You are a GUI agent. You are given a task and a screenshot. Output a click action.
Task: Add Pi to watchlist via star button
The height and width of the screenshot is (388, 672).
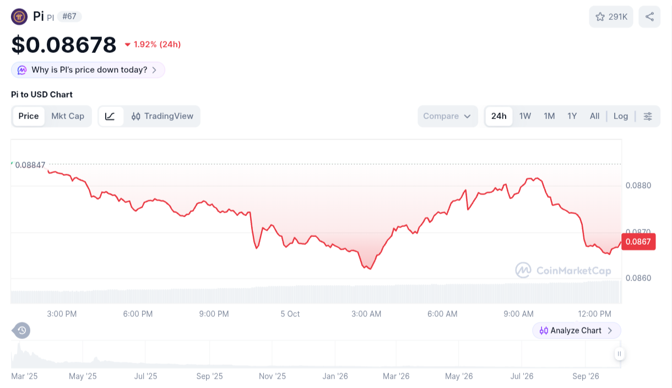[x=611, y=17]
